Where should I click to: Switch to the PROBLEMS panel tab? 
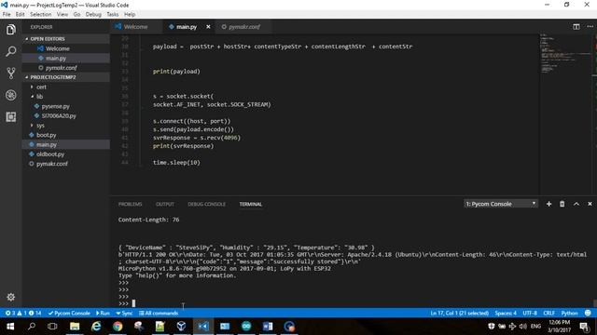[x=131, y=204]
